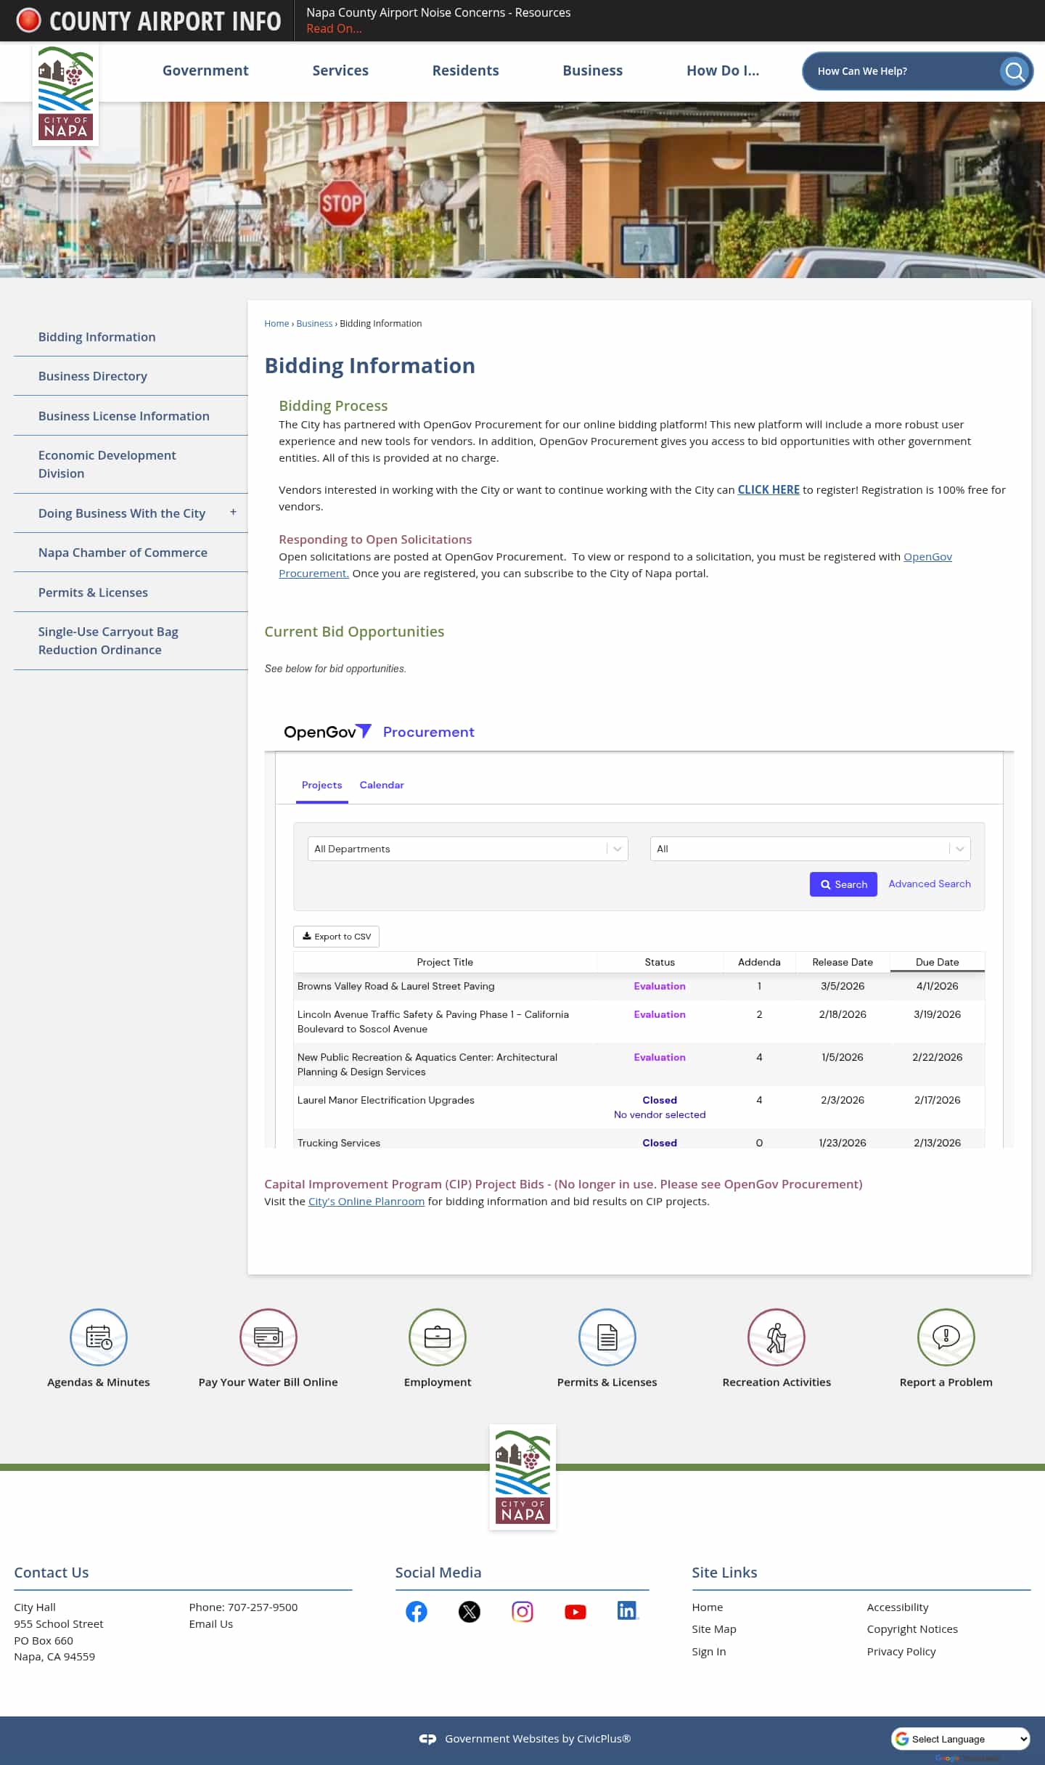Viewport: 1045px width, 1765px height.
Task: Open Permits & Licenses in the sidebar
Action: 93,592
